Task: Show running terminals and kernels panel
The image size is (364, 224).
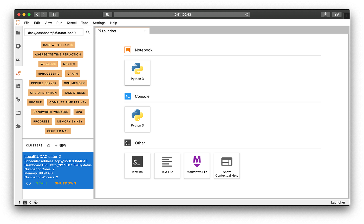Action: coord(18,46)
